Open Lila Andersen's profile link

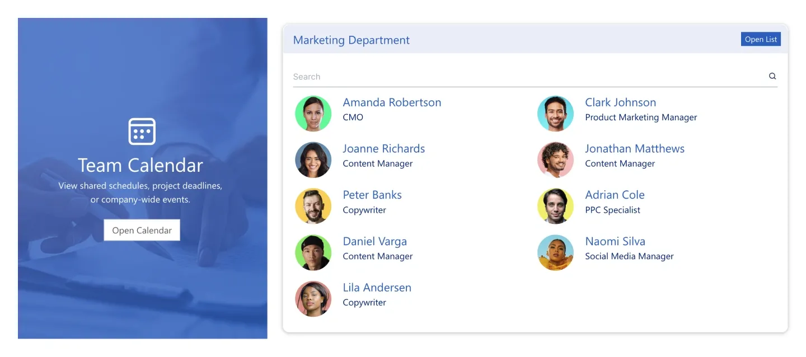click(x=377, y=288)
